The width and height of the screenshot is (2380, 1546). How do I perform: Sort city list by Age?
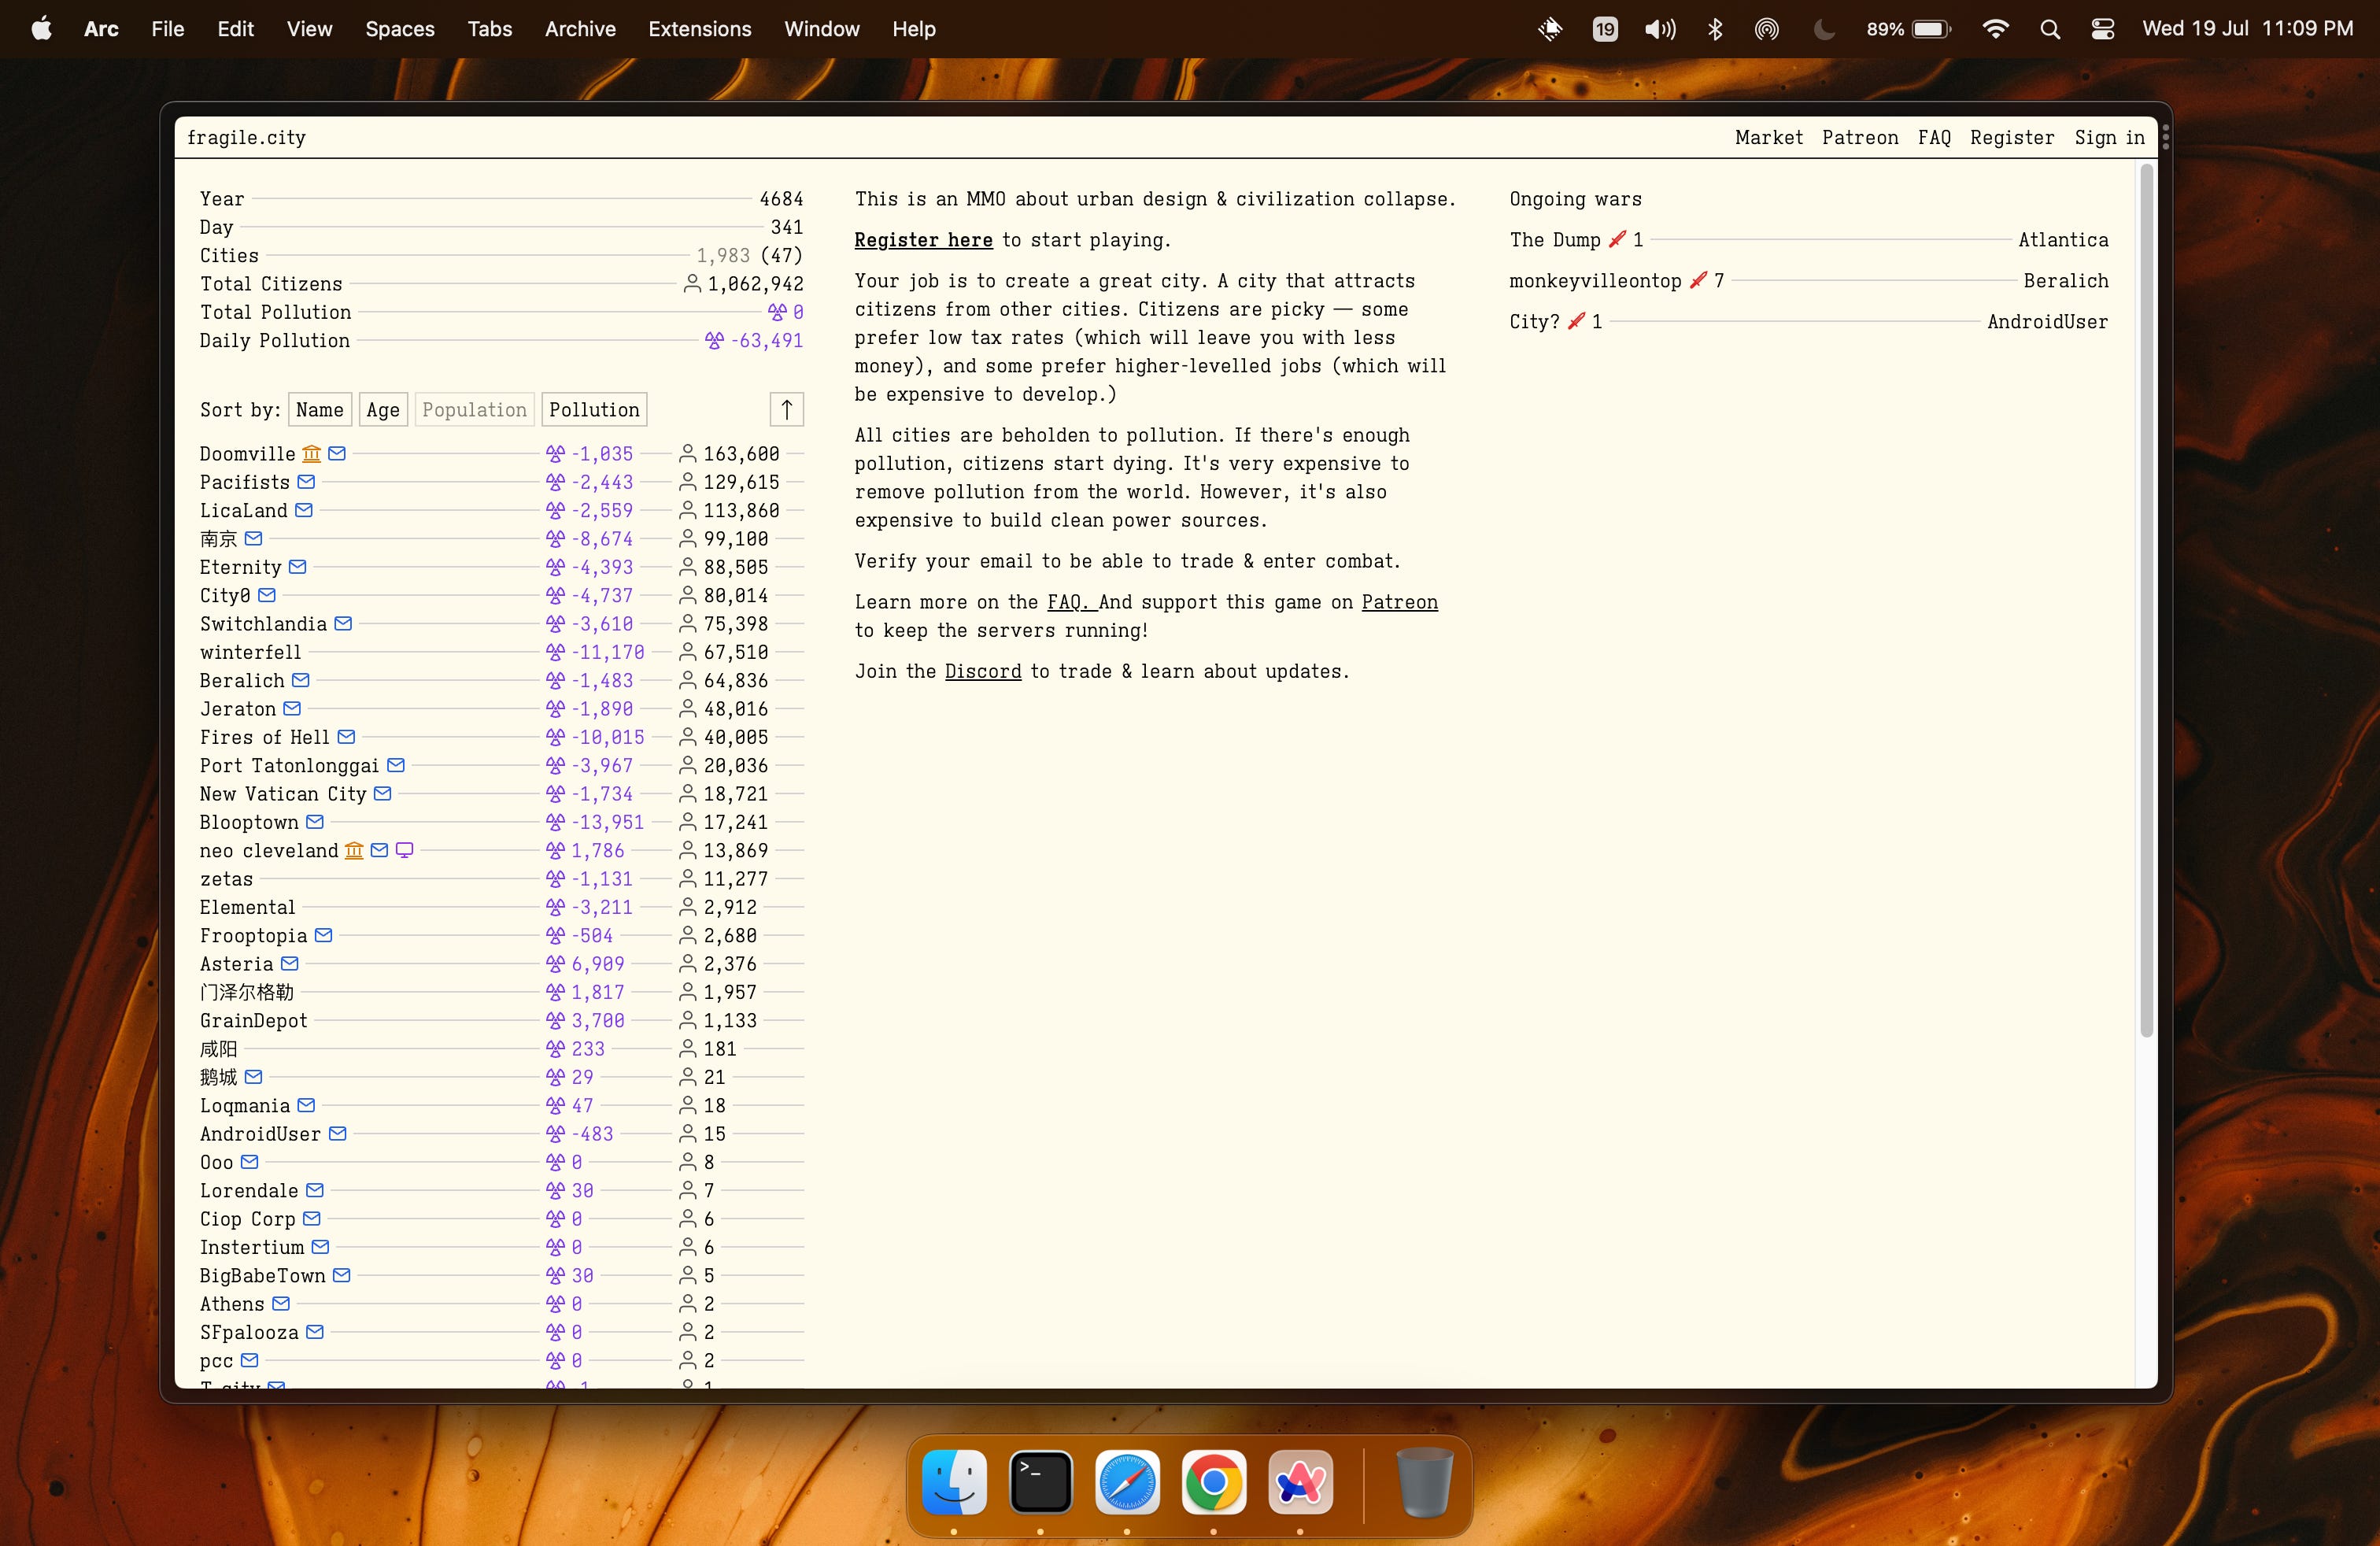tap(382, 410)
